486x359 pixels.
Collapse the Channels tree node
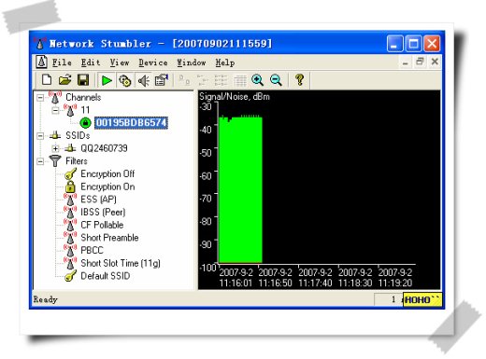point(40,98)
